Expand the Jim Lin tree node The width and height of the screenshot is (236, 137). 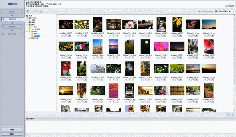pos(27,18)
